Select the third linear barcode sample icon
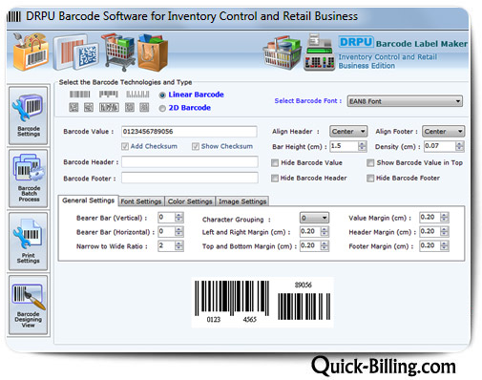482x380 pixels. click(x=137, y=95)
